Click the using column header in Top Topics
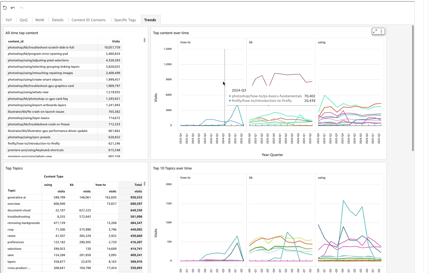 coord(48,185)
